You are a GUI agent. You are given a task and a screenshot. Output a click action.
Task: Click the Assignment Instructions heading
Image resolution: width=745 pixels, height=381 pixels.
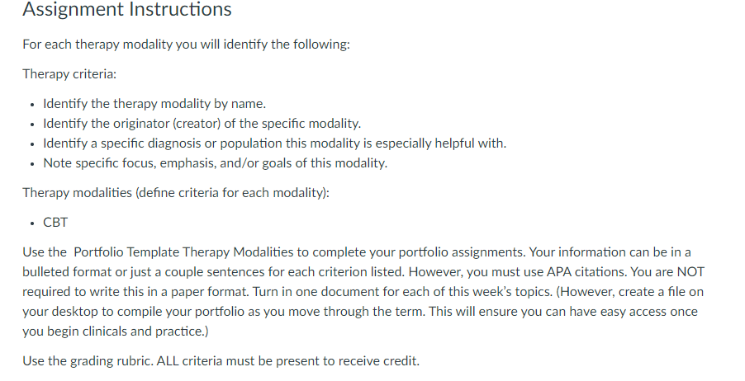tap(127, 10)
